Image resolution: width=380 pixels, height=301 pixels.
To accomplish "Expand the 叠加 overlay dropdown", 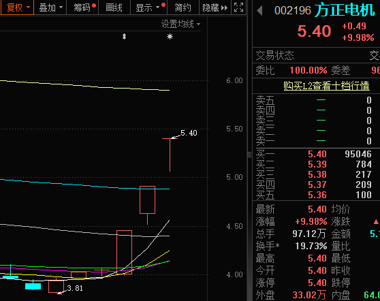I will [x=50, y=7].
